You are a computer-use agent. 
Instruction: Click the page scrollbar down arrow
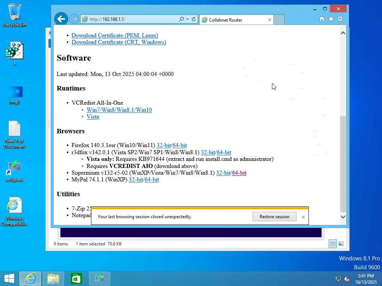(x=343, y=217)
